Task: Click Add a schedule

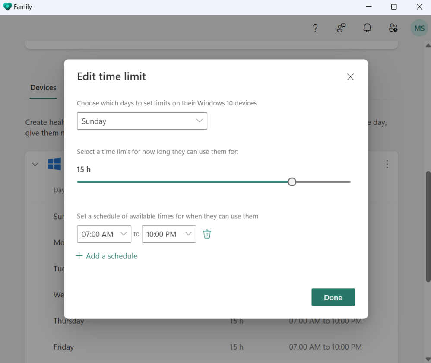Action: [107, 256]
